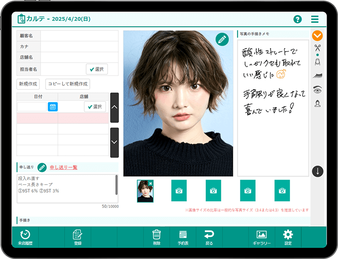
Task: Collapse sidebar with orange chevron button
Action: [317, 35]
